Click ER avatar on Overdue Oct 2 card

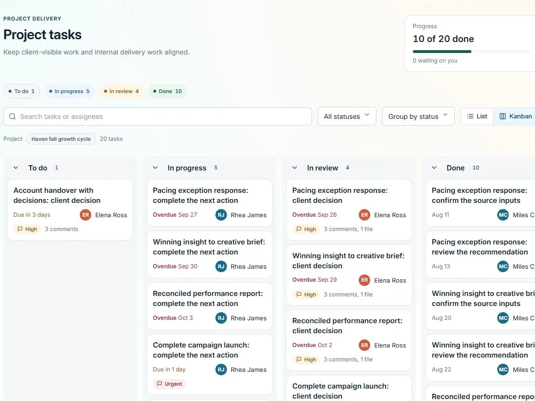pos(364,345)
